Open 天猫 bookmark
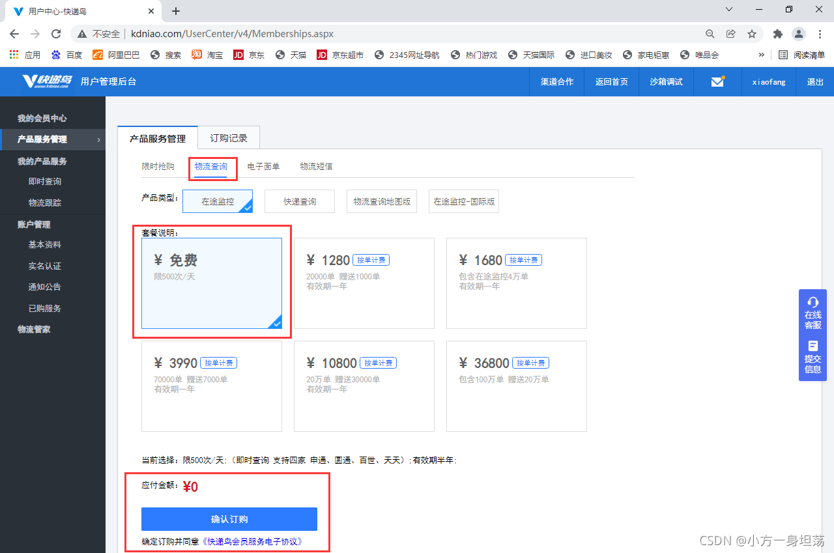The height and width of the screenshot is (553, 834). (x=291, y=55)
